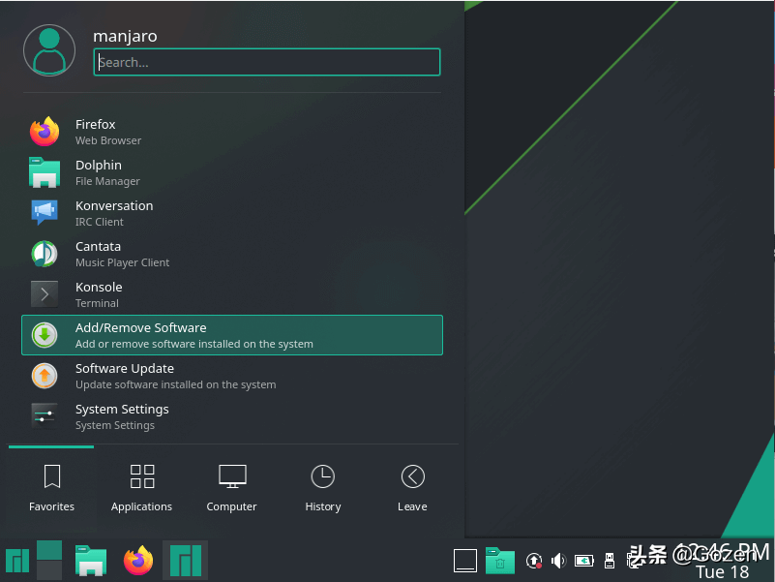Open the Trash folder in the panel
This screenshot has width=775, height=582.
[x=499, y=561]
